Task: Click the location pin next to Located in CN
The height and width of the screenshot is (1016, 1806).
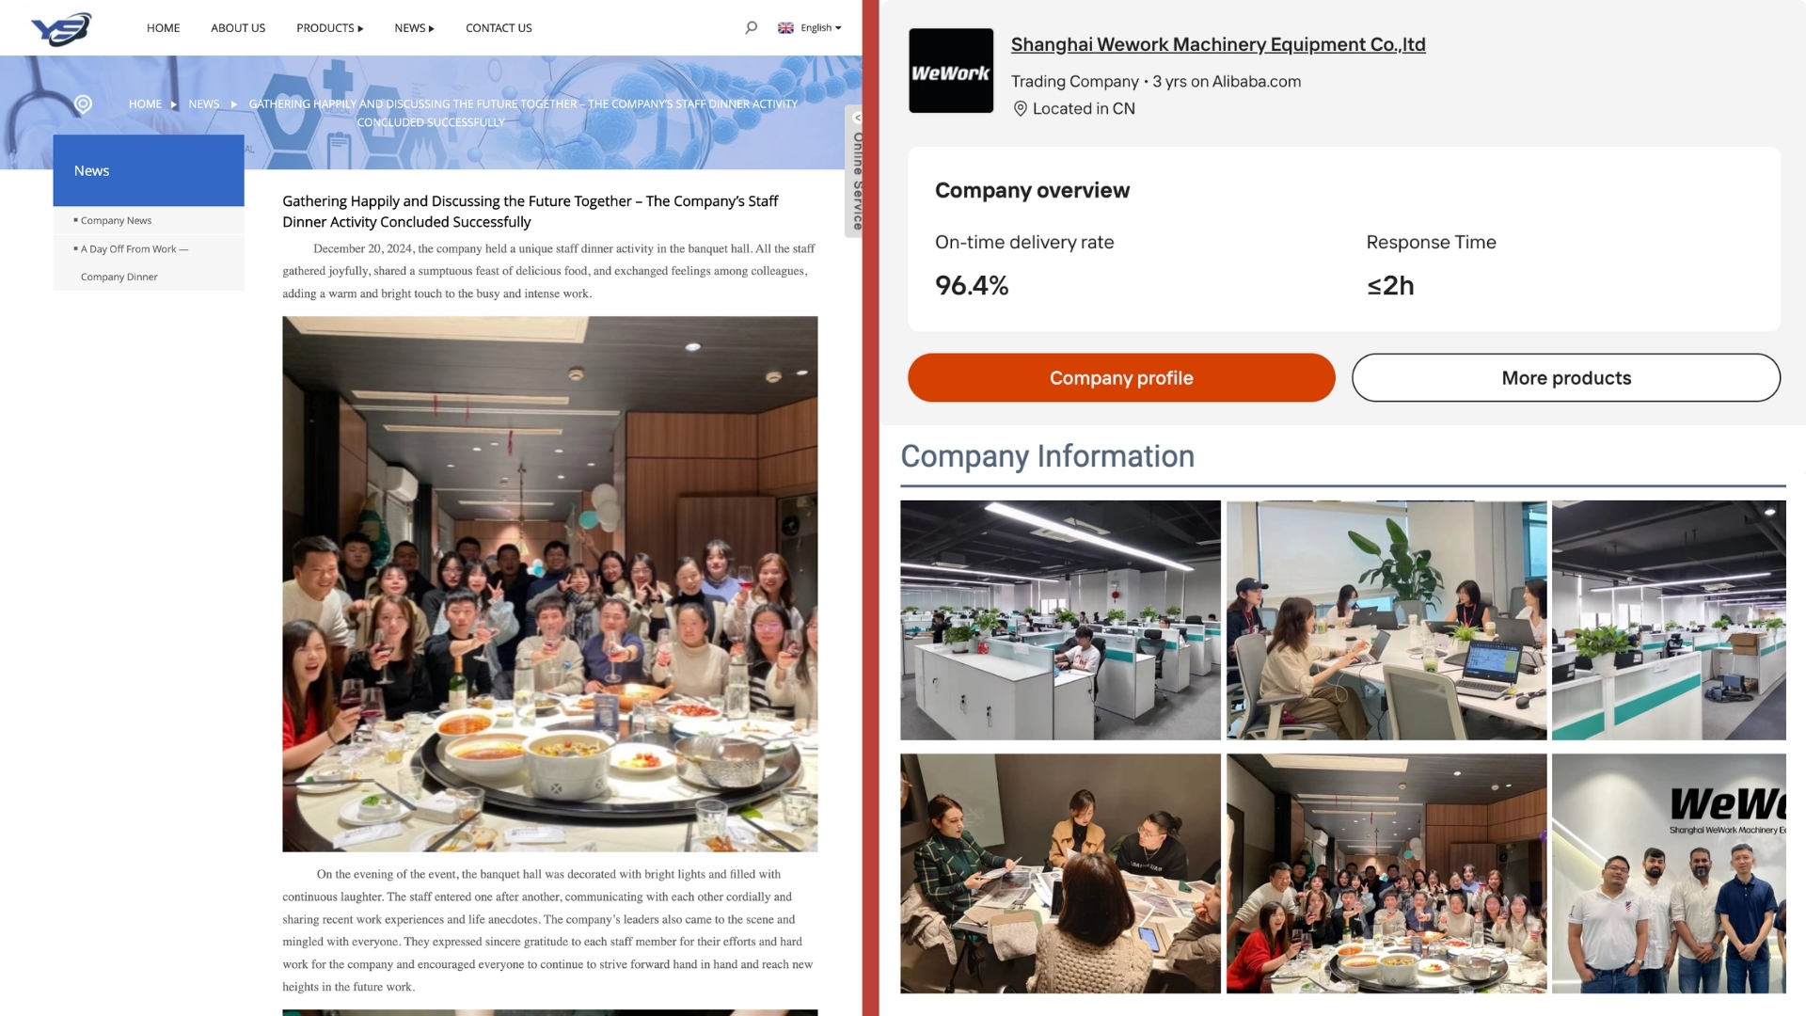Action: pos(1020,108)
